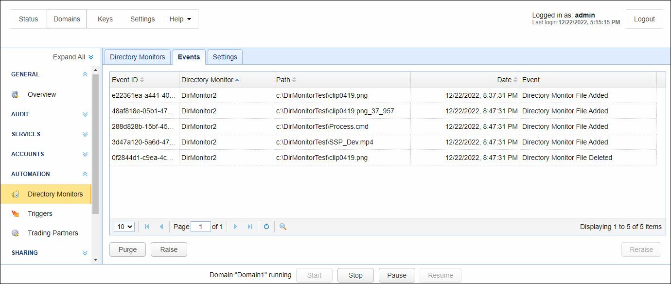Screen dimensions: 671x284
Task: Expand the SHARING section
Action: click(85, 253)
